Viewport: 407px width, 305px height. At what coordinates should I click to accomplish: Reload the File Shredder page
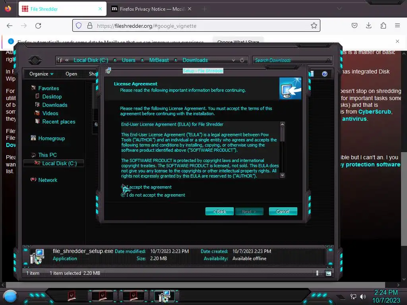point(38,26)
